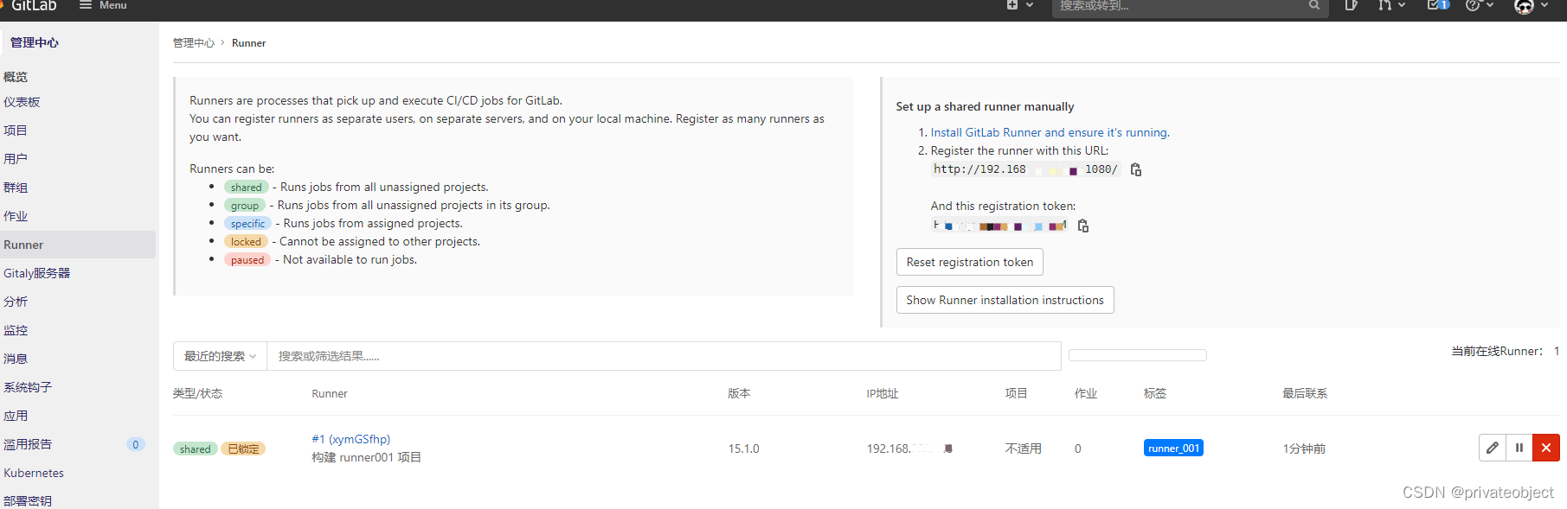Click 管理中心 sidebar header
Screen dimensions: 1567x509
tap(35, 42)
